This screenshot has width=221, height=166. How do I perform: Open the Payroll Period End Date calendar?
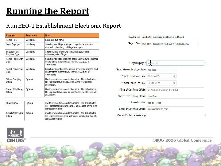[x=174, y=83]
